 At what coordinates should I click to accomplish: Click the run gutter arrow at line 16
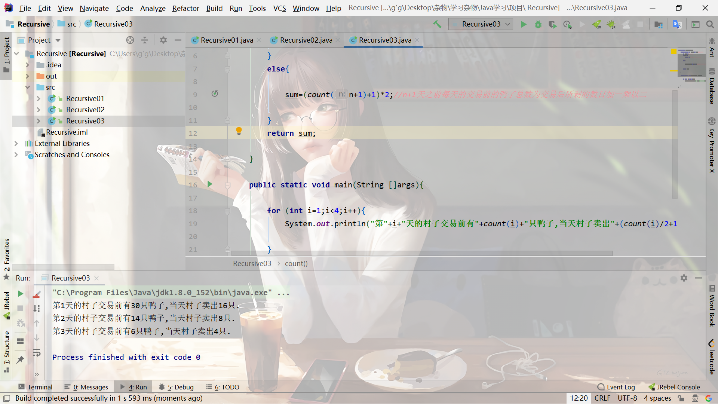pyautogui.click(x=210, y=184)
